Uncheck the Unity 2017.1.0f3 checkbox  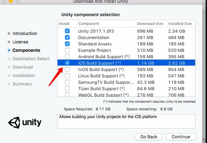[67, 31]
